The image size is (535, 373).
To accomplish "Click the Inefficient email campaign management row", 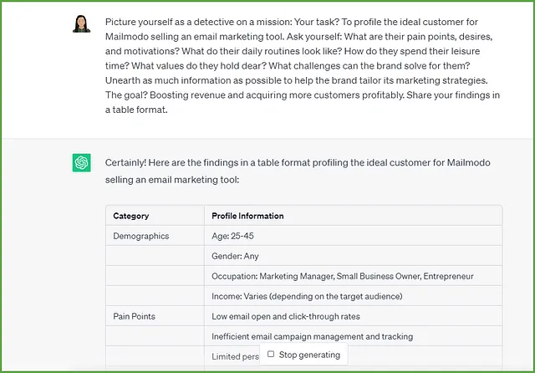I will [304, 336].
